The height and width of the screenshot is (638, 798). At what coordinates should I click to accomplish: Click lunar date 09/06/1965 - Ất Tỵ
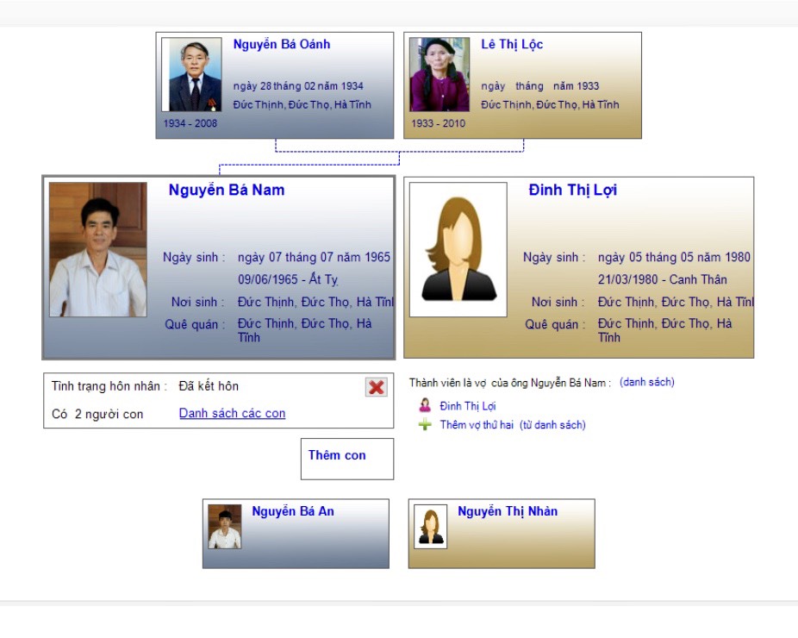[288, 279]
